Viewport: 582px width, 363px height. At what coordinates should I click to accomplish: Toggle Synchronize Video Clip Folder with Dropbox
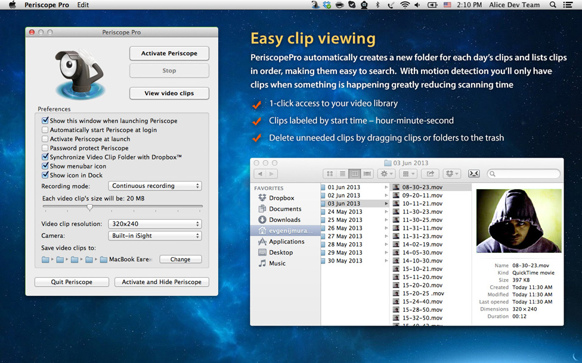click(45, 157)
